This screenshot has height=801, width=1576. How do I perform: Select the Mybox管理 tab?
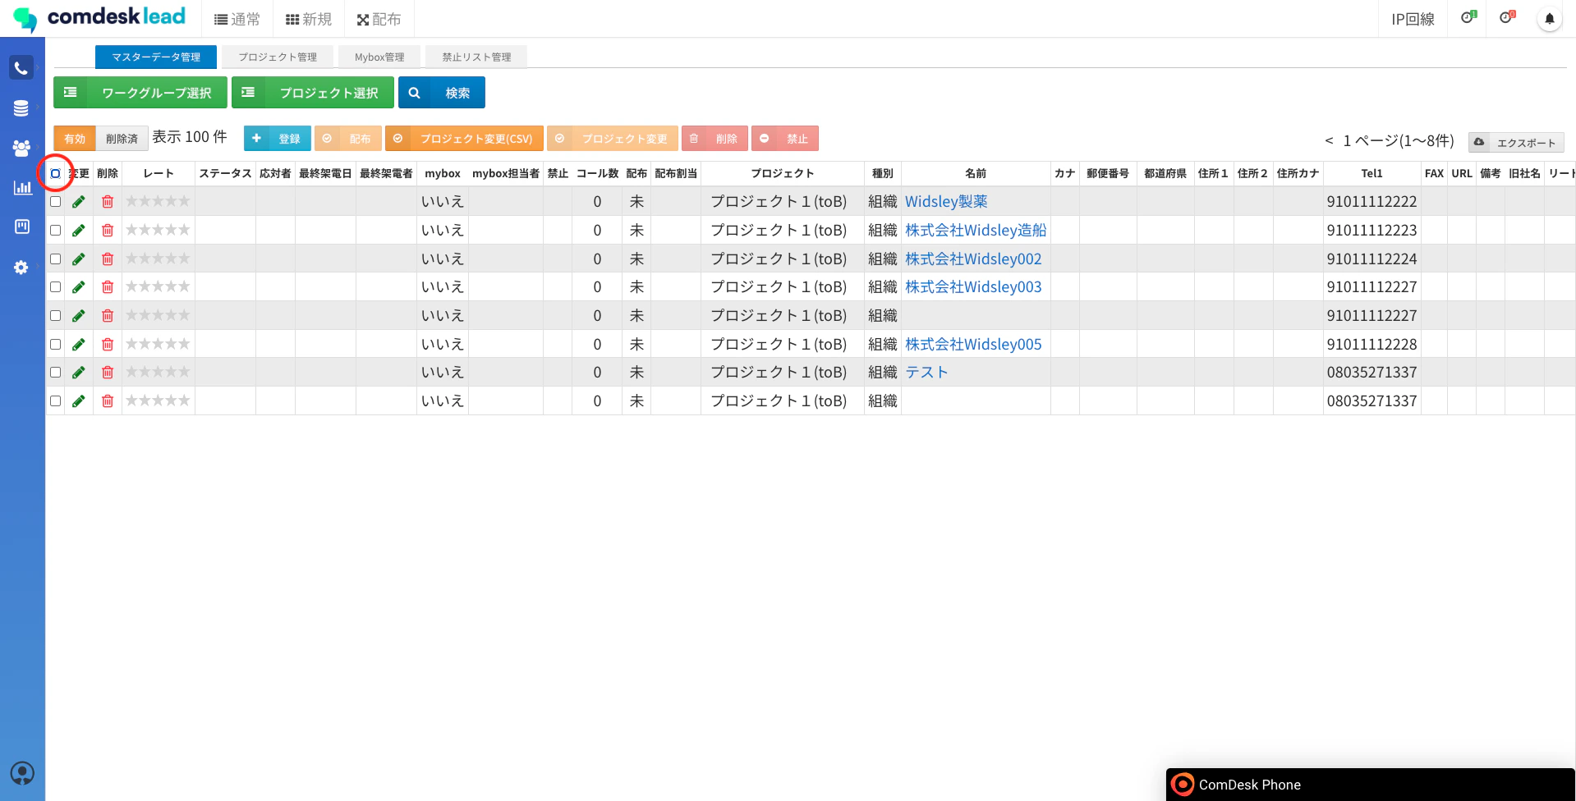click(x=379, y=57)
